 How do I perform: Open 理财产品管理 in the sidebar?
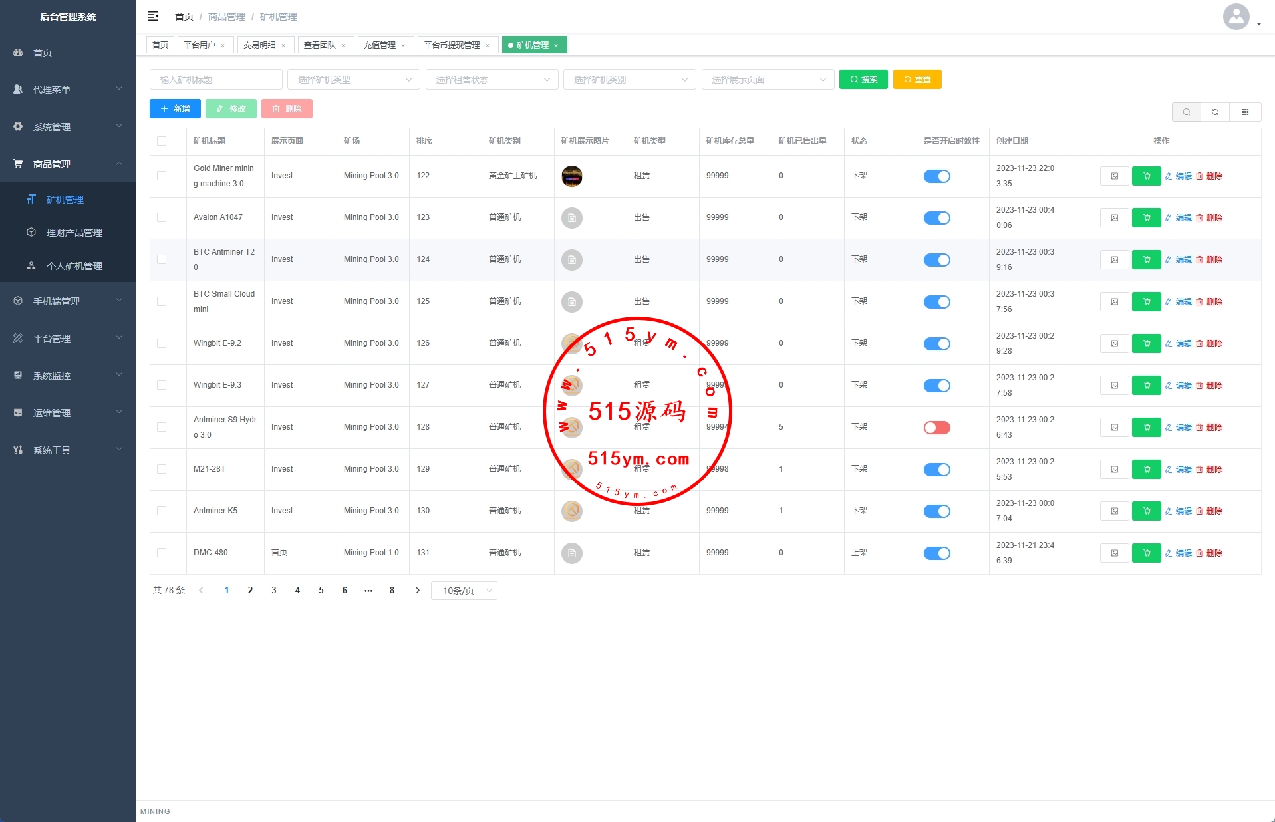(74, 233)
